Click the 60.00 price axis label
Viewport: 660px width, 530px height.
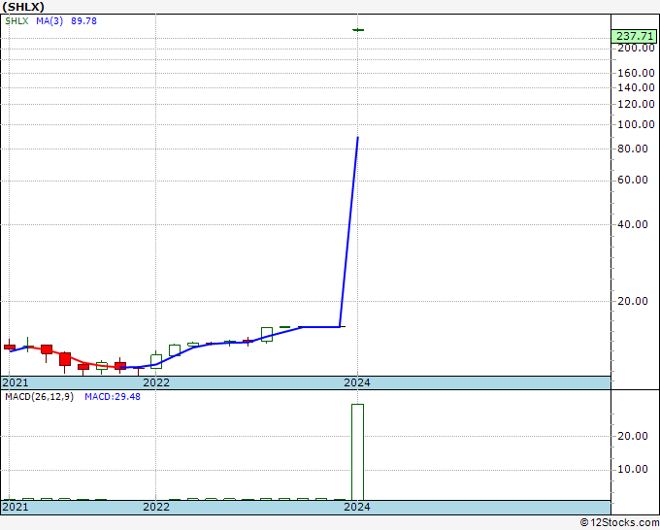coord(633,181)
